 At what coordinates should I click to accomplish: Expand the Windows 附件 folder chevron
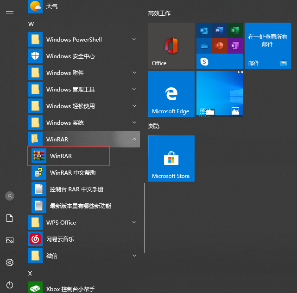click(x=134, y=73)
